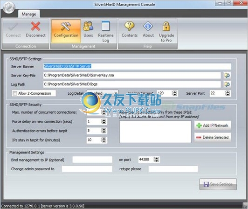
Task: Click the Save Settings button
Action: pyautogui.click(x=218, y=184)
